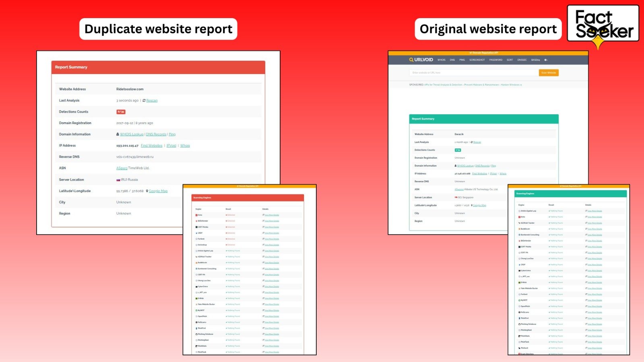644x362 pixels.
Task: Click Rescan link in the duplicate website report
Action: pos(152,101)
